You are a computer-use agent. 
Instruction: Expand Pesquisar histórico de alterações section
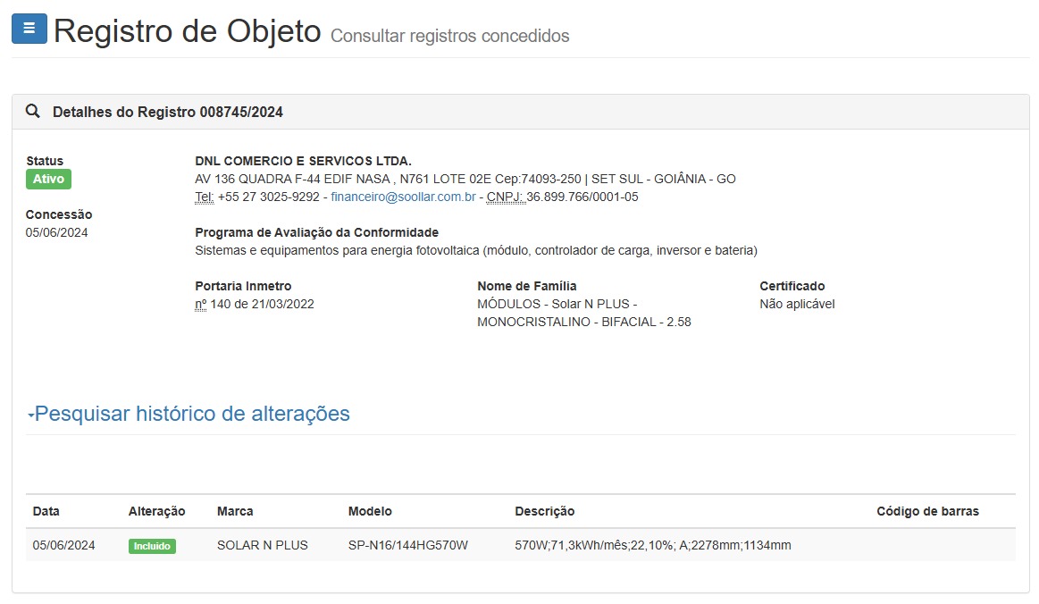(189, 414)
